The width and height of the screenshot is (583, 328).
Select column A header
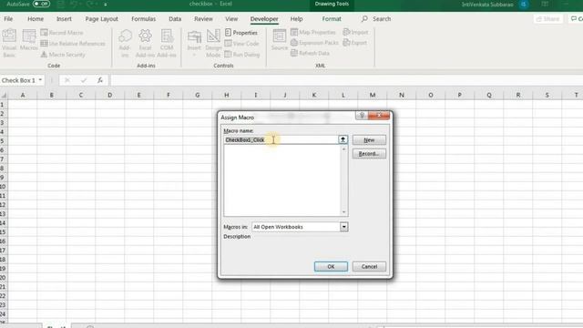tap(23, 95)
